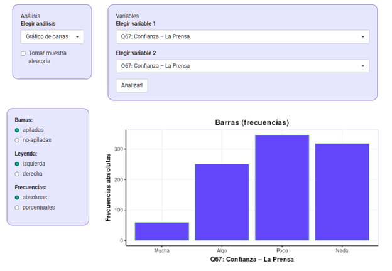Toggle the Tomar muestra aleatoria checkbox
392x271 pixels.
tap(23, 53)
